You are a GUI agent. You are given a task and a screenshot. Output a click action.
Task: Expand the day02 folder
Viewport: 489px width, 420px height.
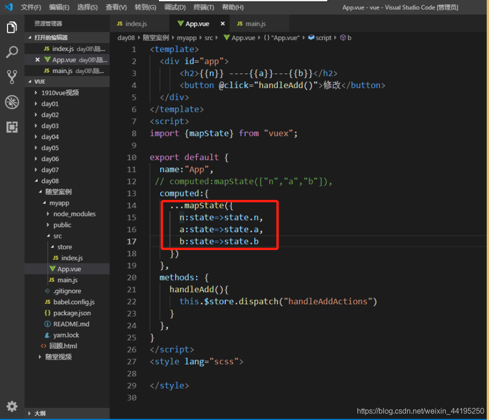67,115
